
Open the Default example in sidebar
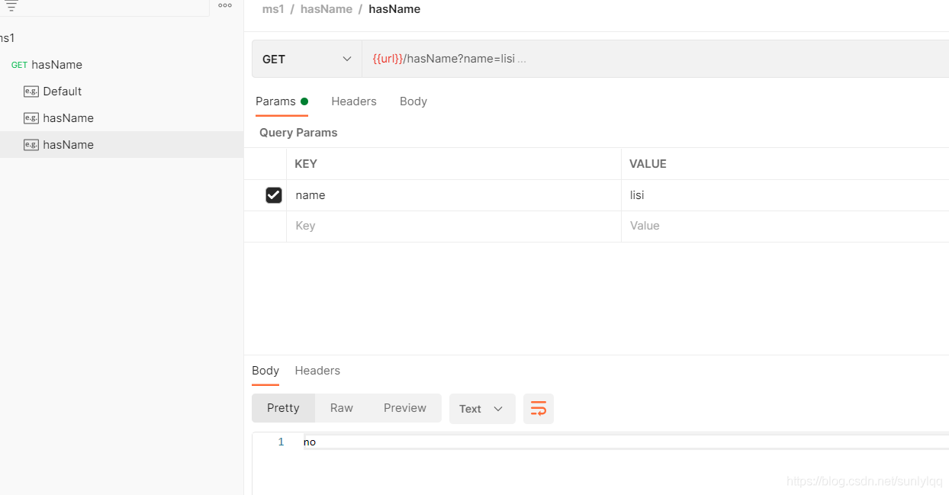click(121, 92)
